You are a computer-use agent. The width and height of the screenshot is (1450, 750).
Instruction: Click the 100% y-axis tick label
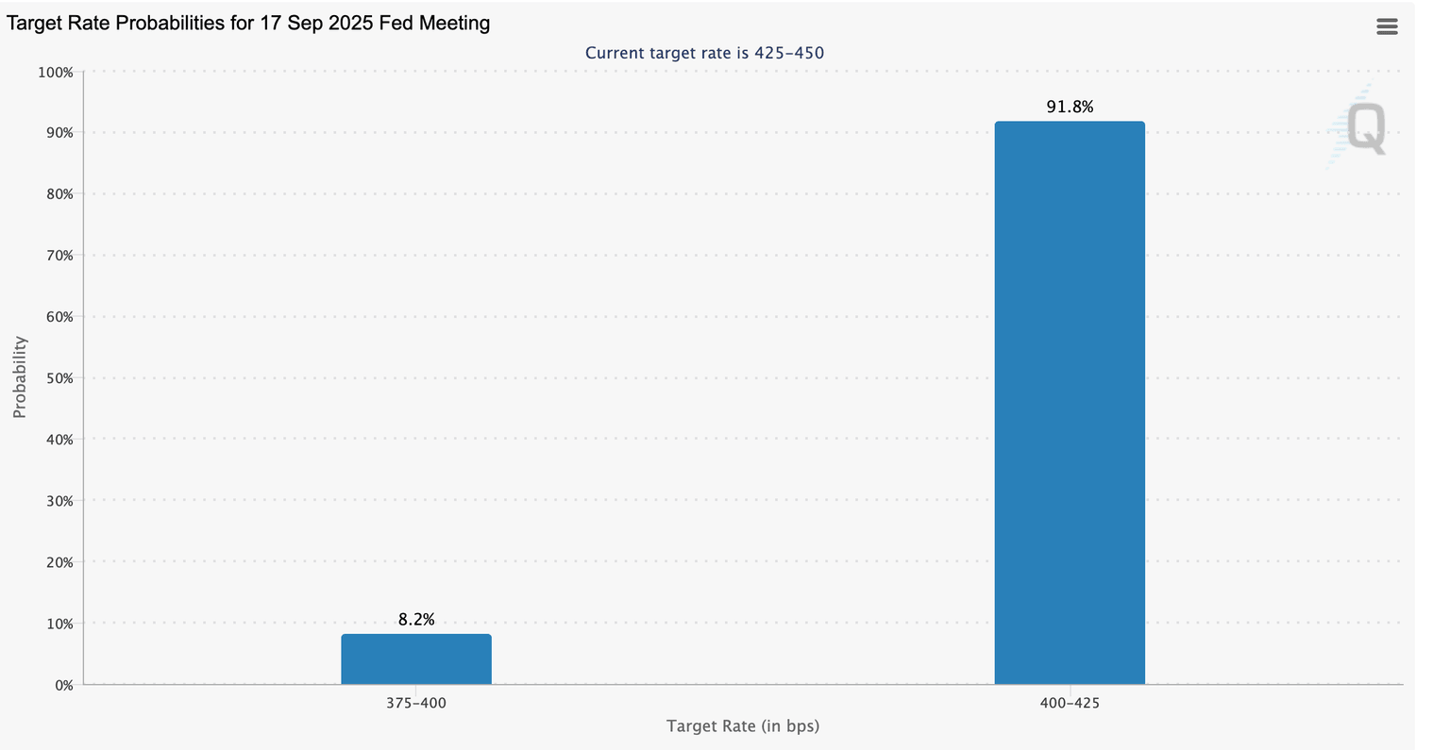[x=55, y=73]
